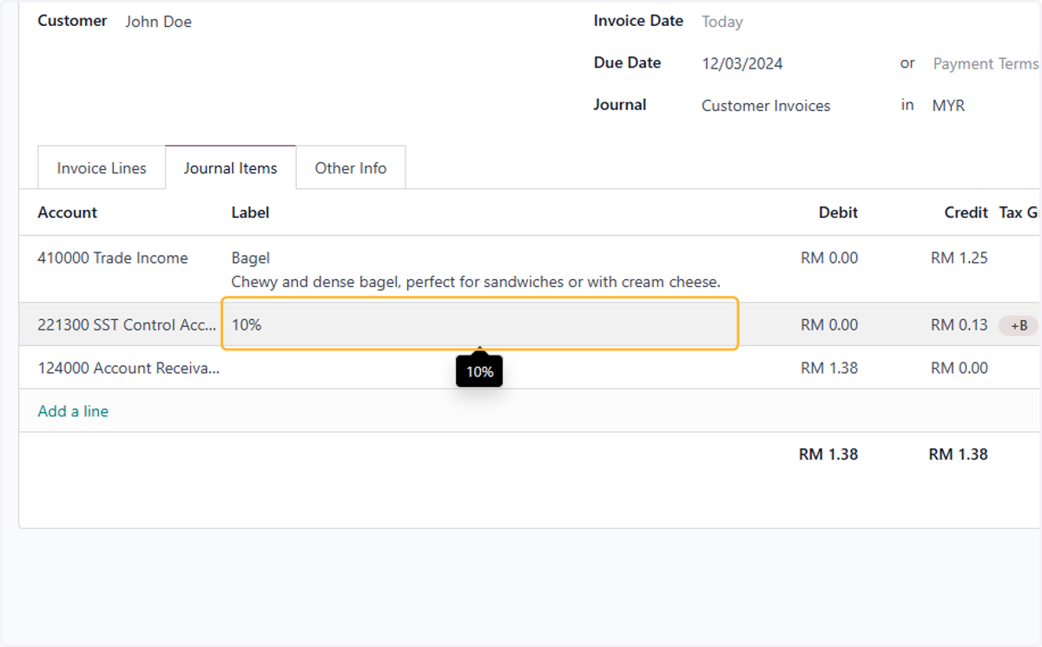Viewport: 1042px width, 647px height.
Task: Click the Invoice Date field label
Action: click(638, 21)
